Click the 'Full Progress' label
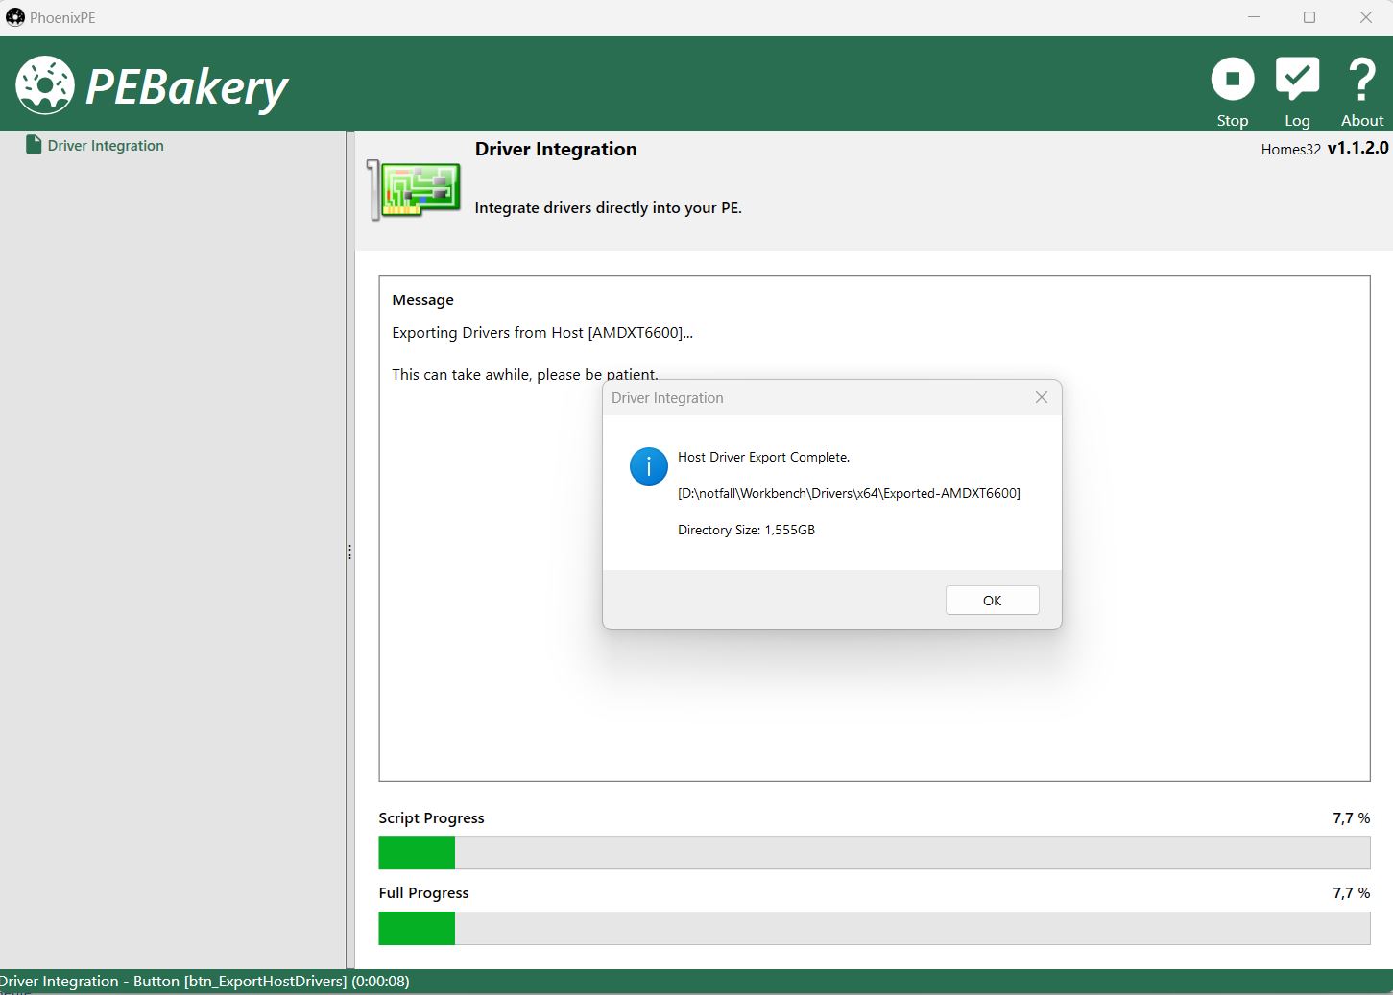This screenshot has width=1393, height=995. 423,893
